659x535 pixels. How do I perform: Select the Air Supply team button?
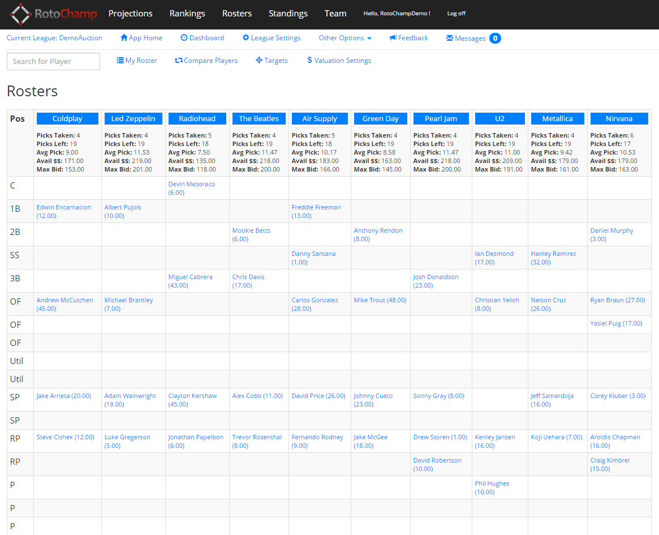(320, 119)
